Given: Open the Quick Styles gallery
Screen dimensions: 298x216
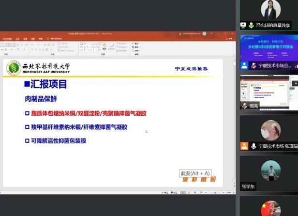Looking at the screenshot, I should coord(111,46).
